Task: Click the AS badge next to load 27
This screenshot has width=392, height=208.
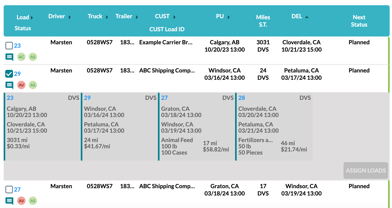Action: (33, 201)
